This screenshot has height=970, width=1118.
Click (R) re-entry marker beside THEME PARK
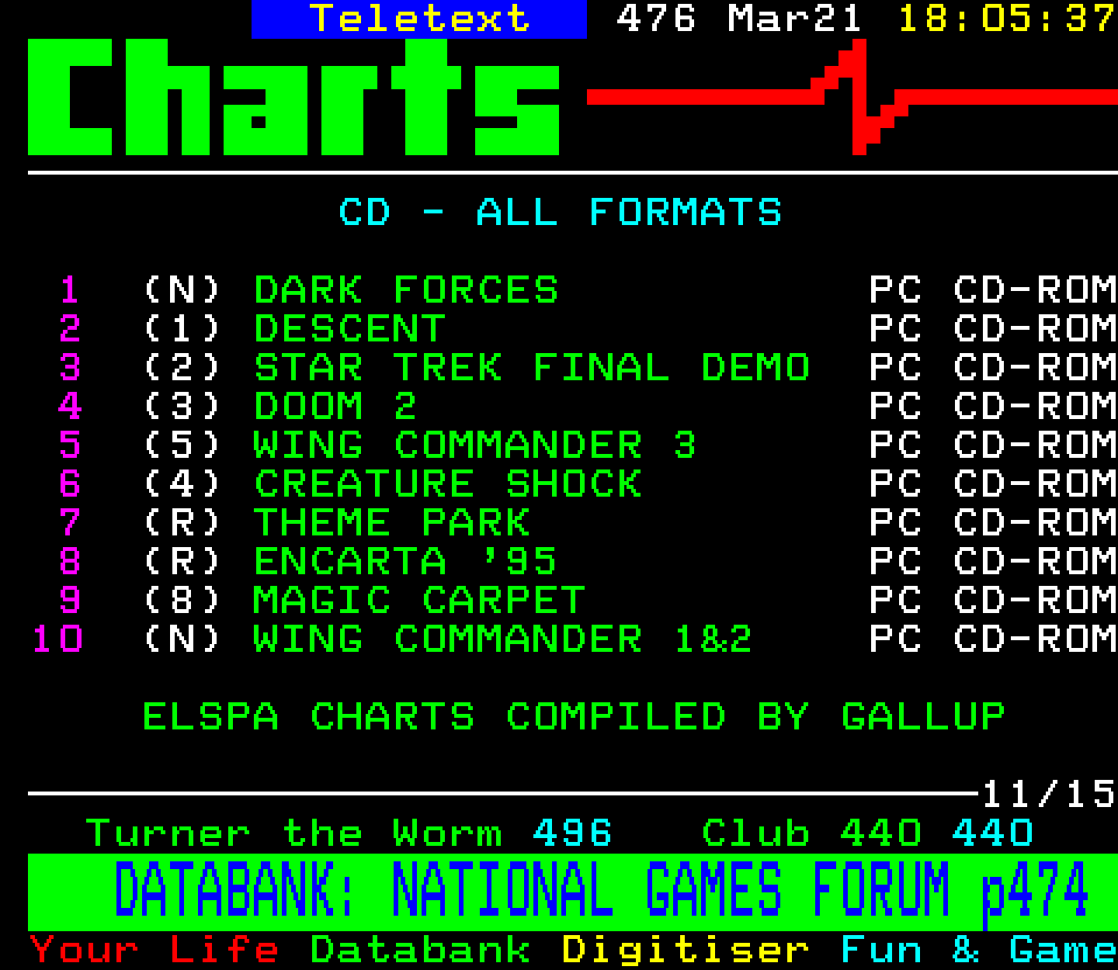tap(182, 523)
